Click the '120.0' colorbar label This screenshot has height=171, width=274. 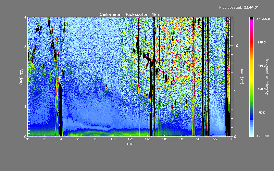(x=262, y=89)
